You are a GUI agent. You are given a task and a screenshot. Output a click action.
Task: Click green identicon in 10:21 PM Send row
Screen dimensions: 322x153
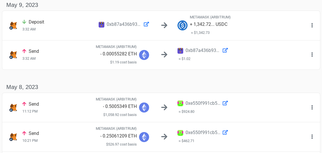(180, 133)
